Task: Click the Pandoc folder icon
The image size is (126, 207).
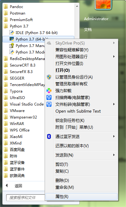Action: pos(6,6)
